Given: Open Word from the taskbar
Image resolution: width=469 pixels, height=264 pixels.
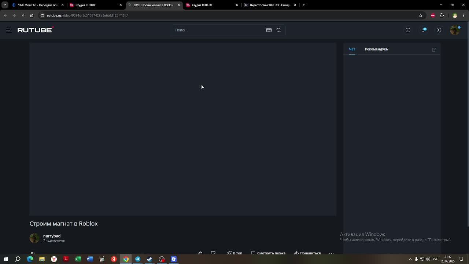Looking at the screenshot, I should (90, 259).
